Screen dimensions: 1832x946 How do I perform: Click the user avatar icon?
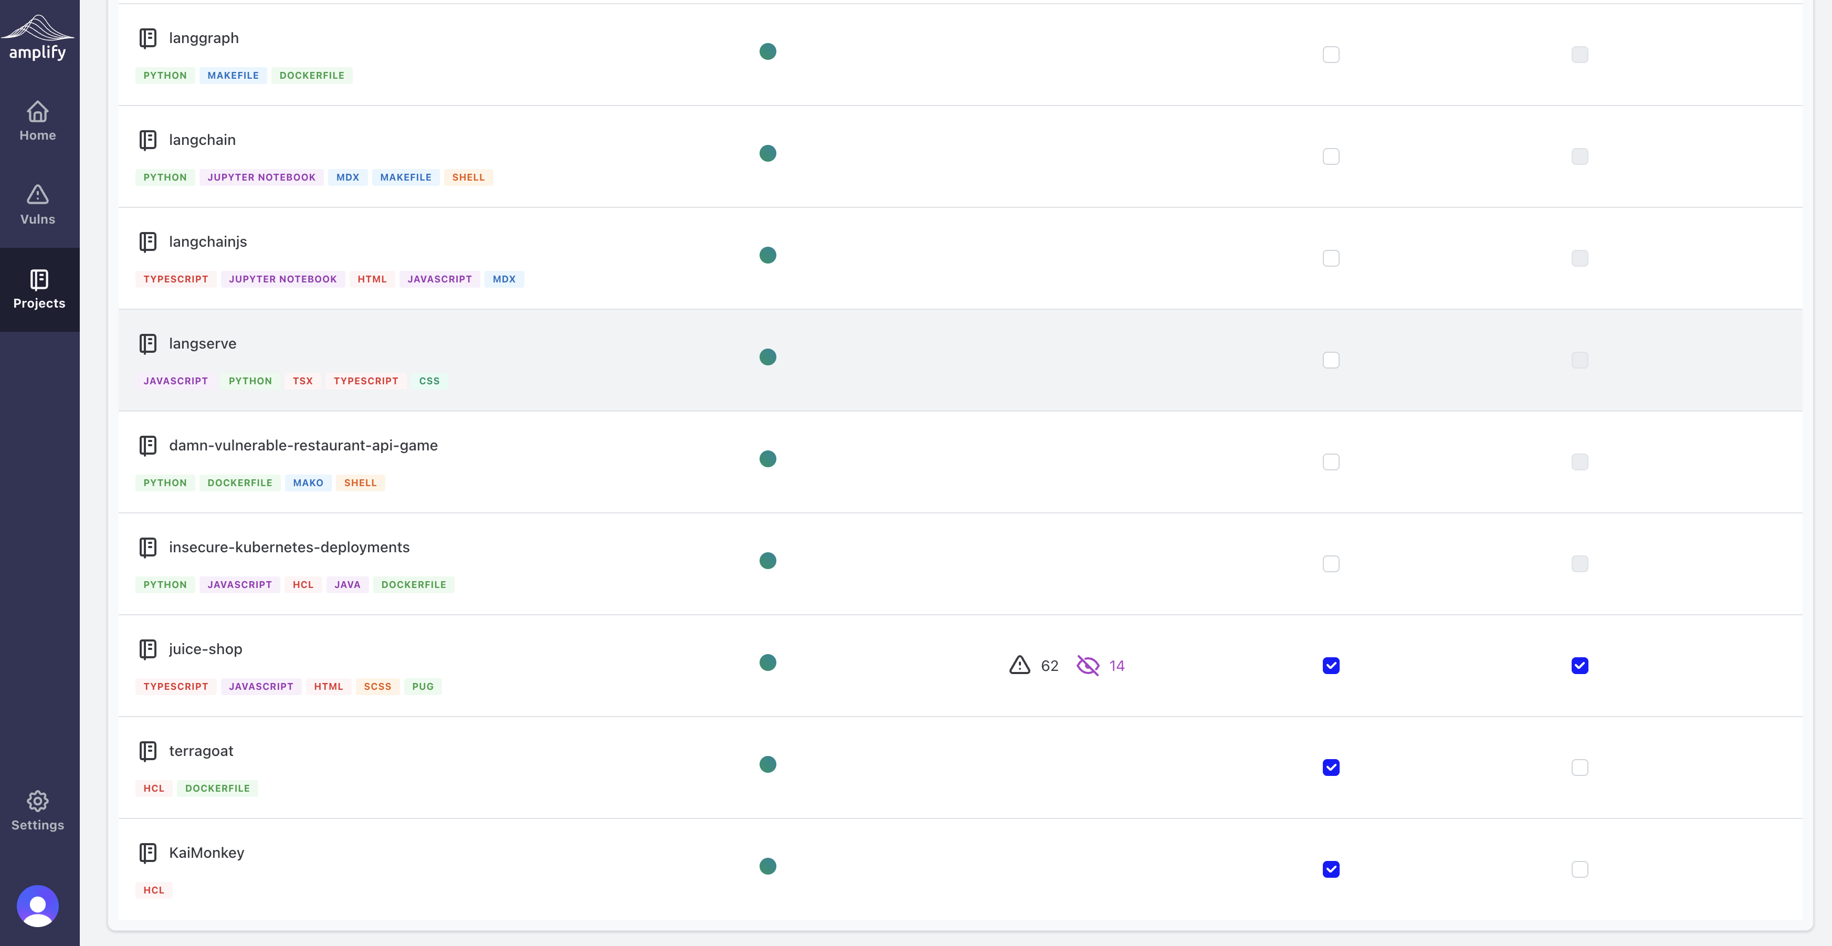point(38,906)
